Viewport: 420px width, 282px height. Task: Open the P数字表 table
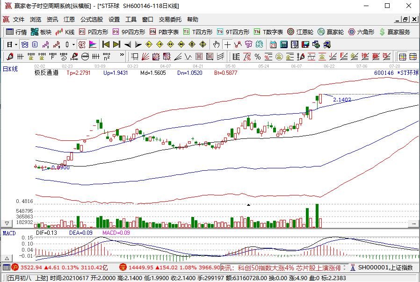(164, 32)
